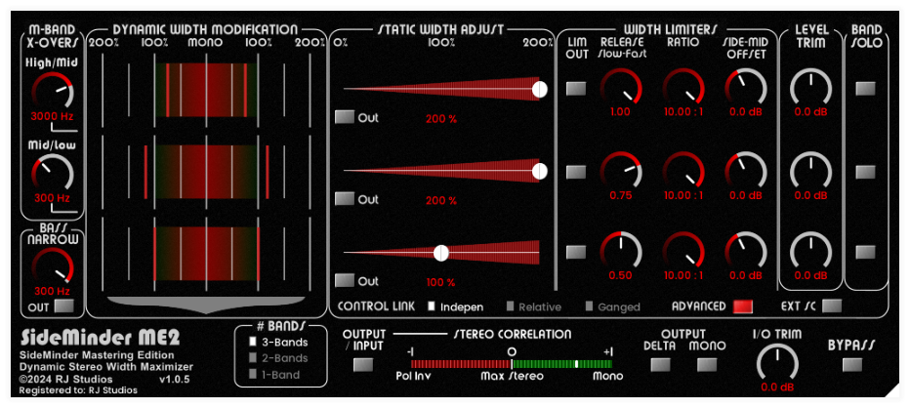Click the bottom band static width slider handle
This screenshot has height=408, width=910.
click(x=440, y=253)
